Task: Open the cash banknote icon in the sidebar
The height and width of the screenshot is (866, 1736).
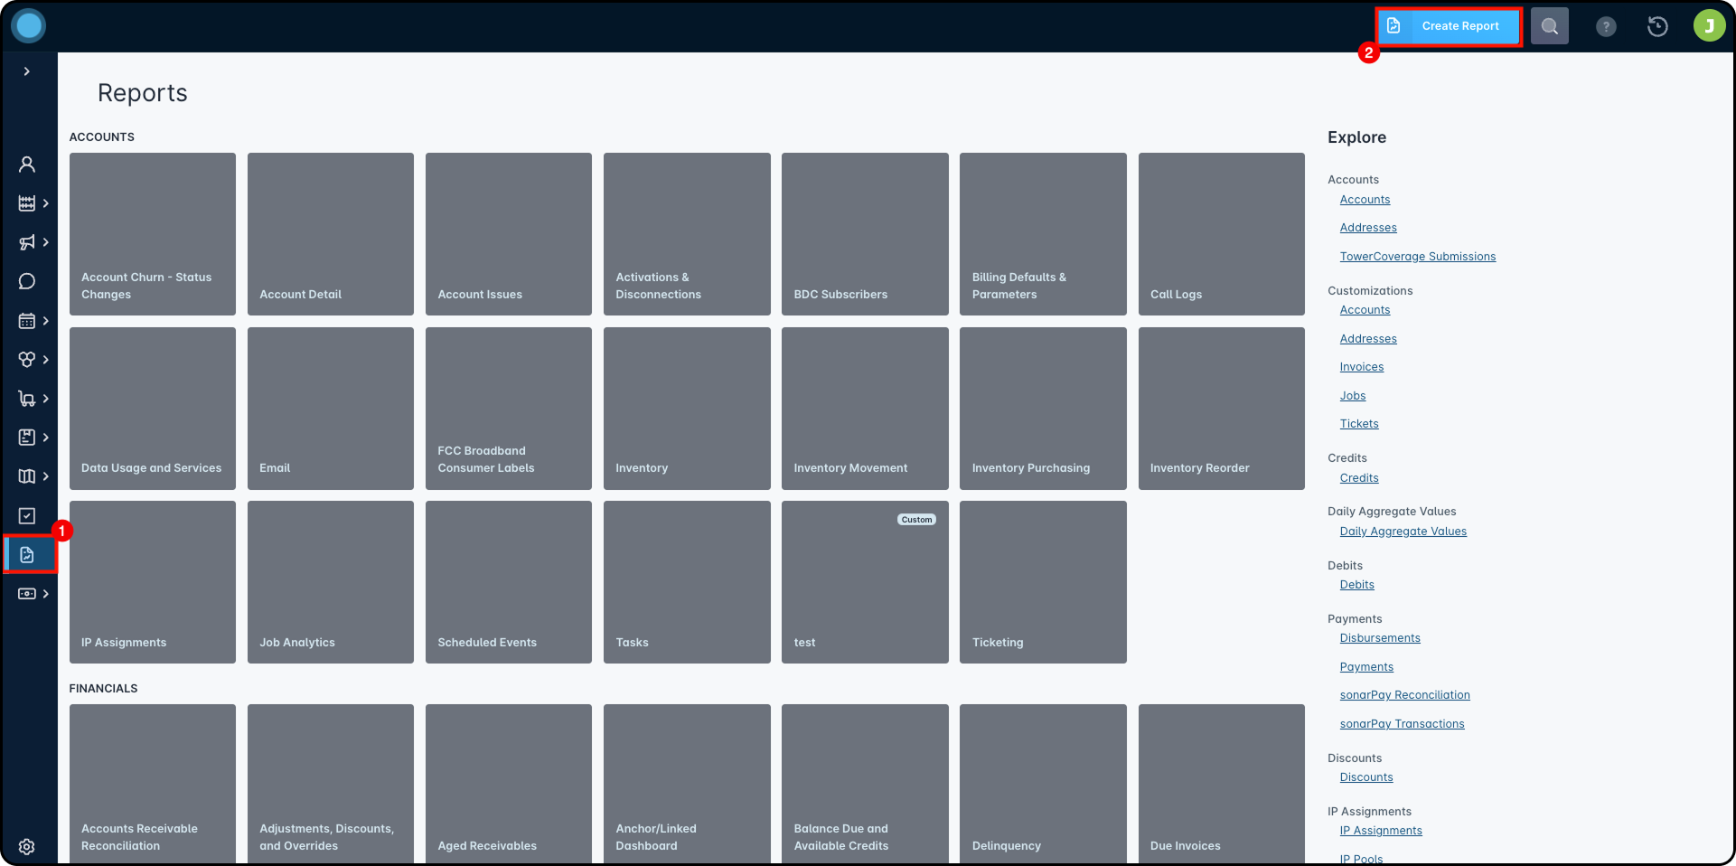Action: [x=27, y=594]
